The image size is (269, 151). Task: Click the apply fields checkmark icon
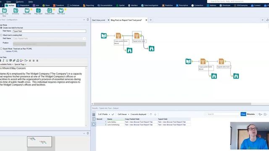click(x=113, y=114)
